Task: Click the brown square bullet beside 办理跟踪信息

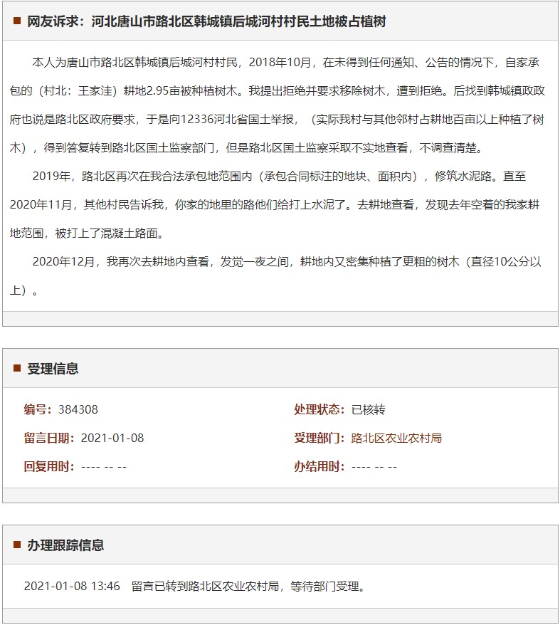Action: coord(16,545)
